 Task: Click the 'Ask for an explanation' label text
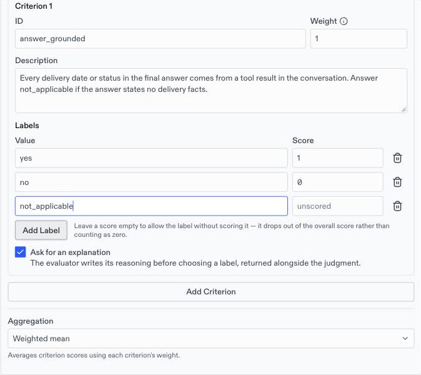pyautogui.click(x=71, y=252)
